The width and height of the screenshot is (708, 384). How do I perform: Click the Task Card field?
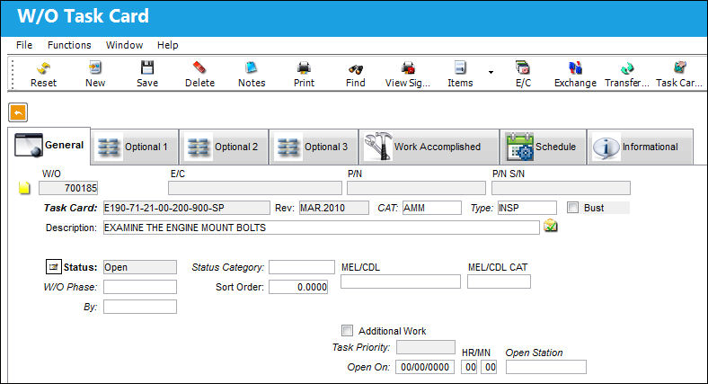click(x=187, y=208)
